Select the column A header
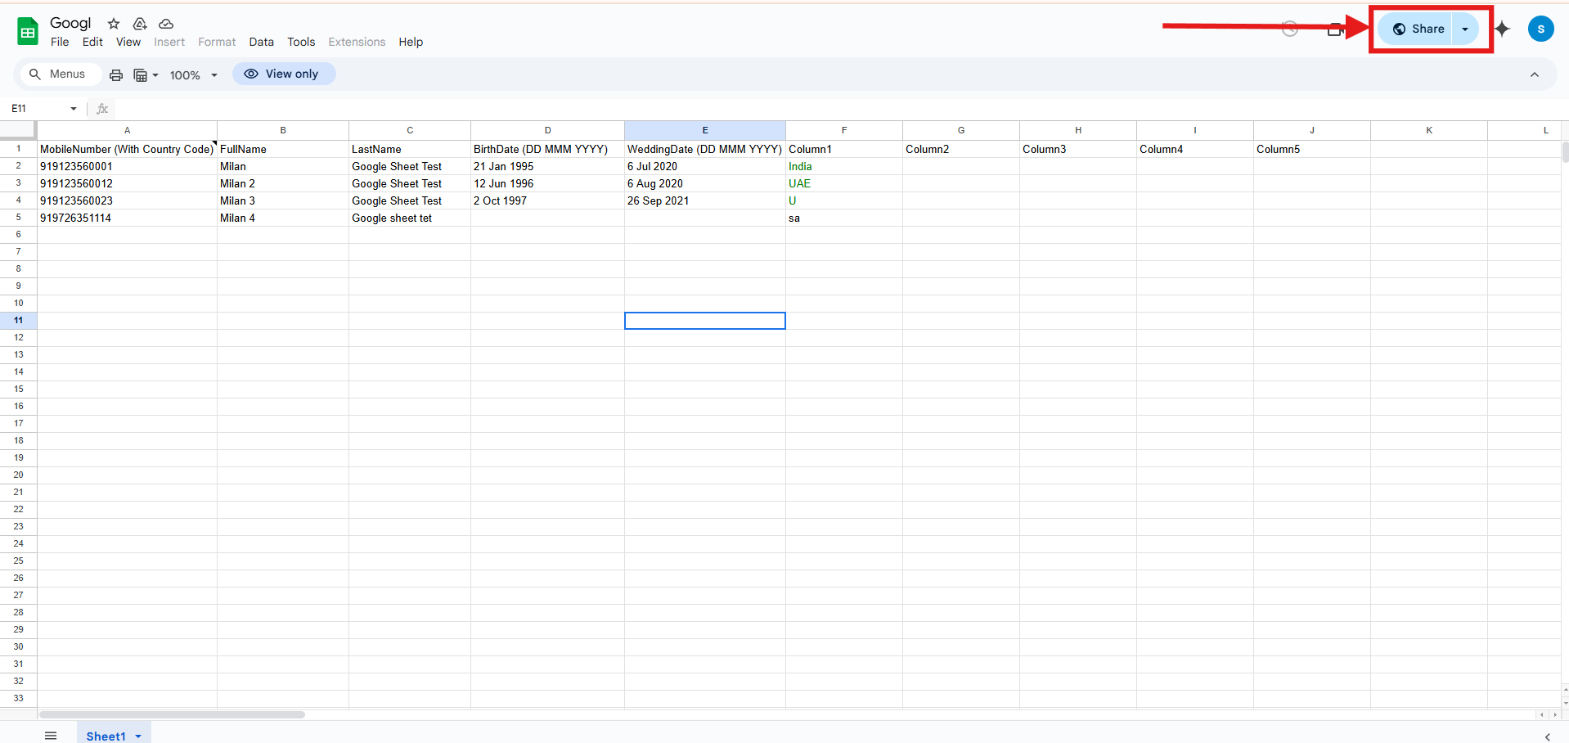 [127, 130]
